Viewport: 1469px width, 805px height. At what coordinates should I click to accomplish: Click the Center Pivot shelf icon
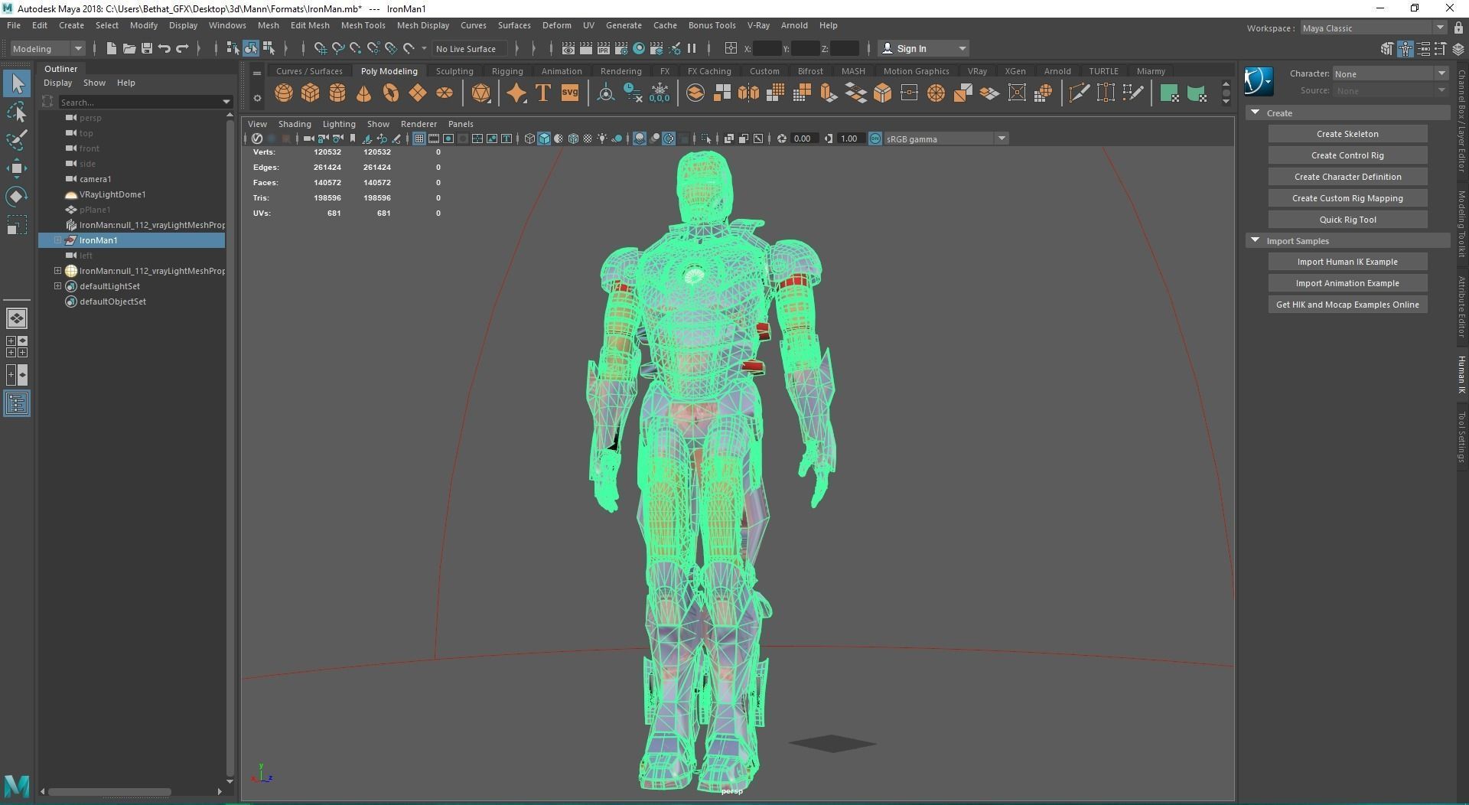(605, 93)
